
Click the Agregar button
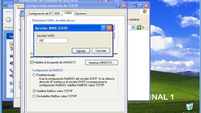tap(81, 51)
